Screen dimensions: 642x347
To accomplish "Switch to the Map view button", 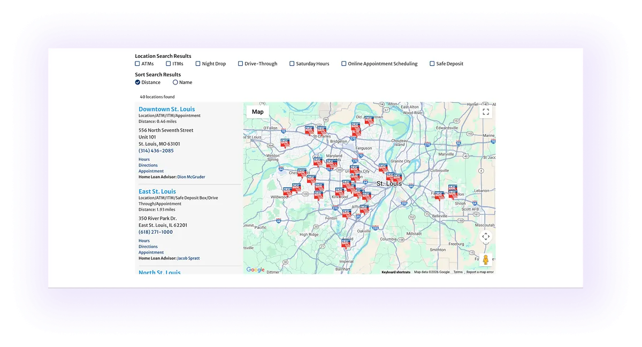I will 257,111.
